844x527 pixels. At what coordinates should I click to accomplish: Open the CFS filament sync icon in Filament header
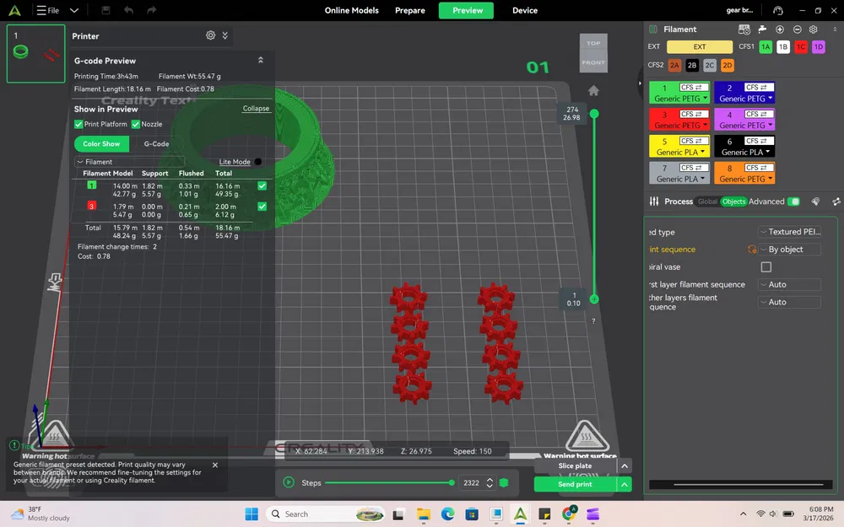tap(744, 30)
